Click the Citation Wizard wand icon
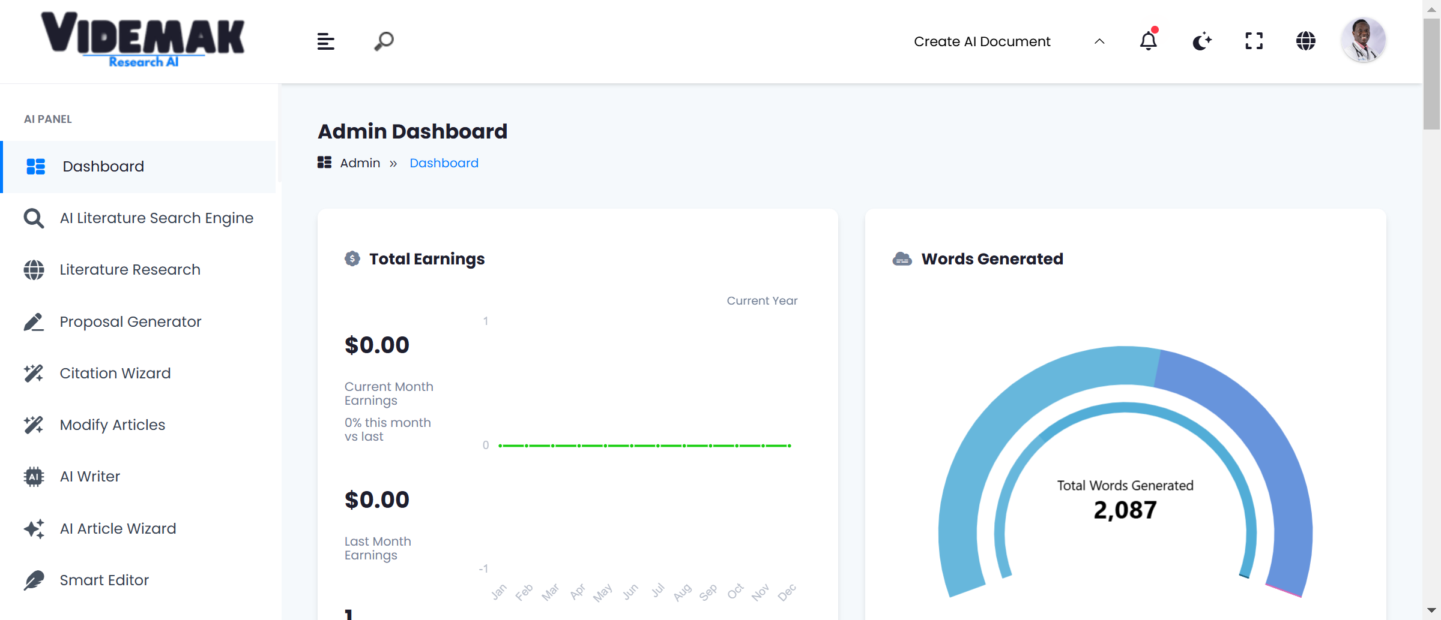The height and width of the screenshot is (620, 1441). click(x=34, y=374)
